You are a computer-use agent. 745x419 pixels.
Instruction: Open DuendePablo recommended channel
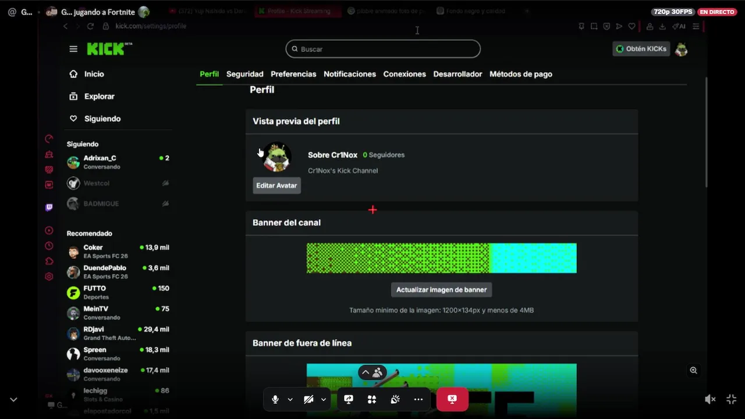coord(118,272)
